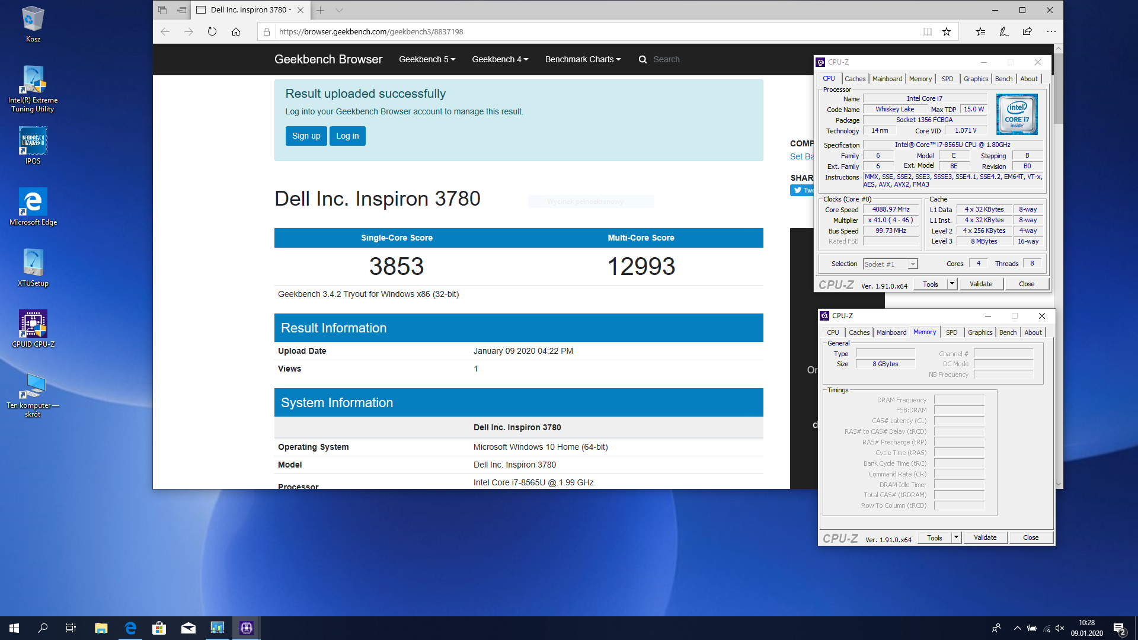Viewport: 1138px width, 640px height.
Task: Open About tab in lower CPU-Z window
Action: (x=1033, y=332)
